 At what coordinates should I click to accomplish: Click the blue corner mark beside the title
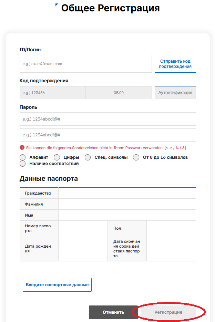[57, 5]
